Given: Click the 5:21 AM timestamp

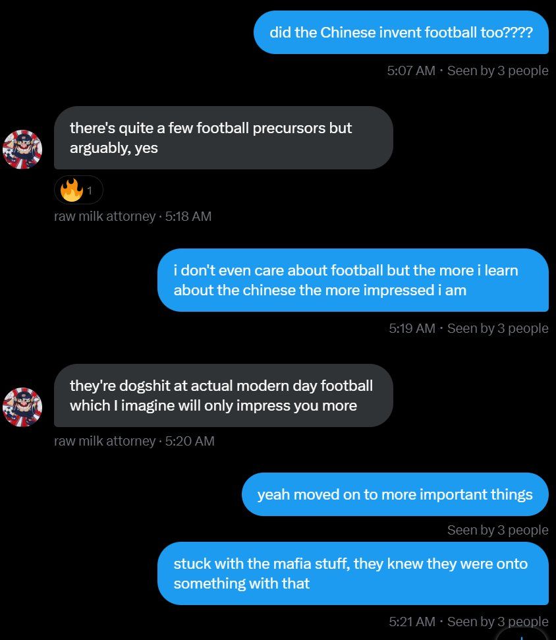Looking at the screenshot, I should (412, 622).
